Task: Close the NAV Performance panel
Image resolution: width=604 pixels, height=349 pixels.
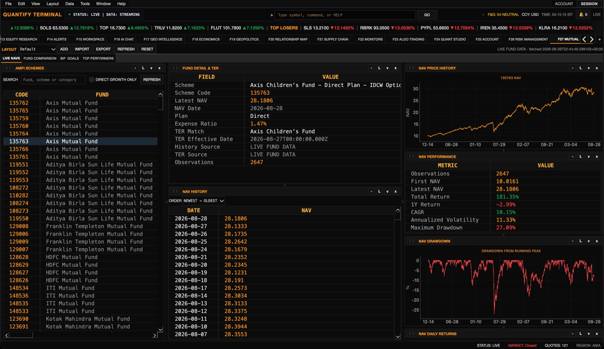Action: coord(597,156)
